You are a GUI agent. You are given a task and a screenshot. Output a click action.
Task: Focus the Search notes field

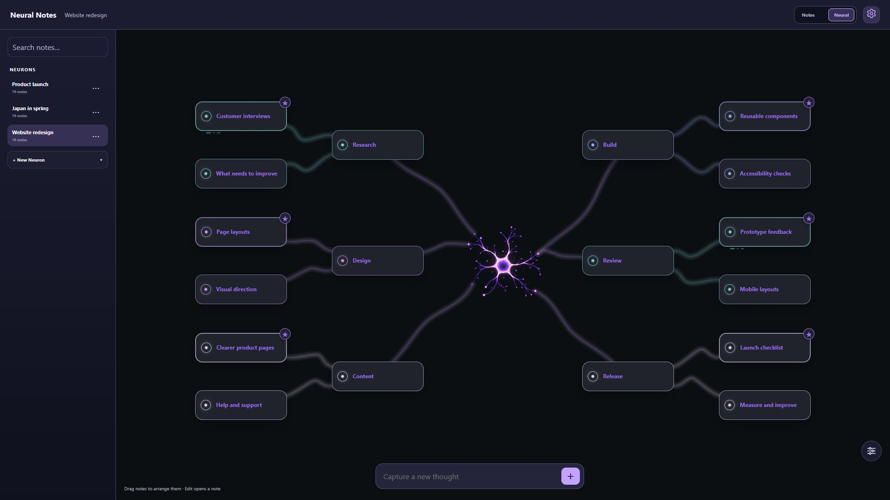(57, 47)
